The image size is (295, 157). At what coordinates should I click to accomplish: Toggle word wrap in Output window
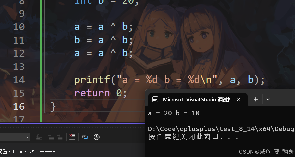tap(85, 137)
